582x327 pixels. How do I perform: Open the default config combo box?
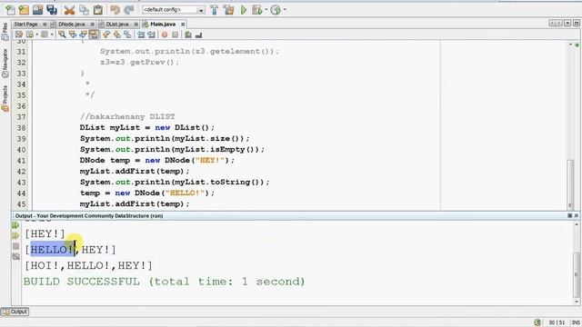tap(174, 10)
